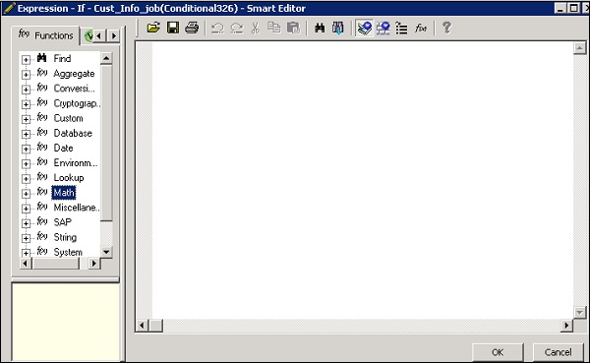
Task: Click inside the blank expression editor area
Action: click(x=362, y=180)
